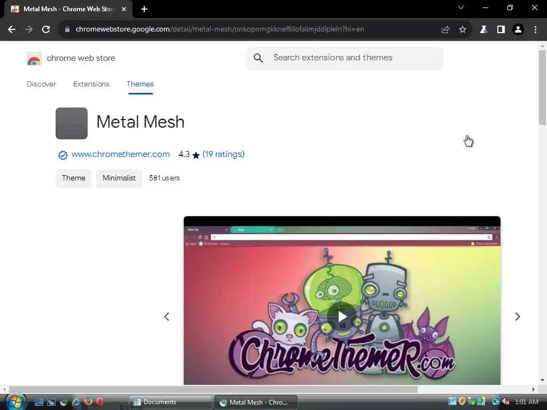This screenshot has width=547, height=410.
Task: Click the vertical scrollbar thumb
Action: pos(542,87)
